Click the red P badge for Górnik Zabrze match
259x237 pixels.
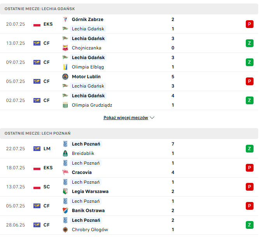click(249, 24)
